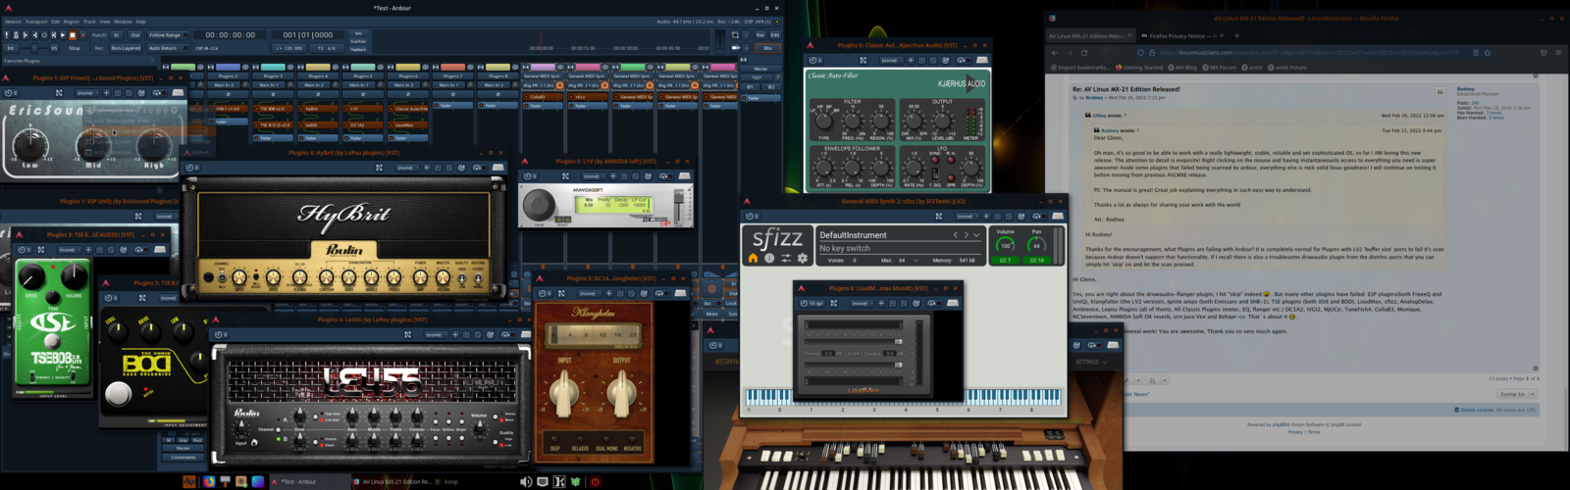This screenshot has height=490, width=1570.
Task: Click keyboard icon in Classic Auto-Filter window
Action: click(x=982, y=61)
